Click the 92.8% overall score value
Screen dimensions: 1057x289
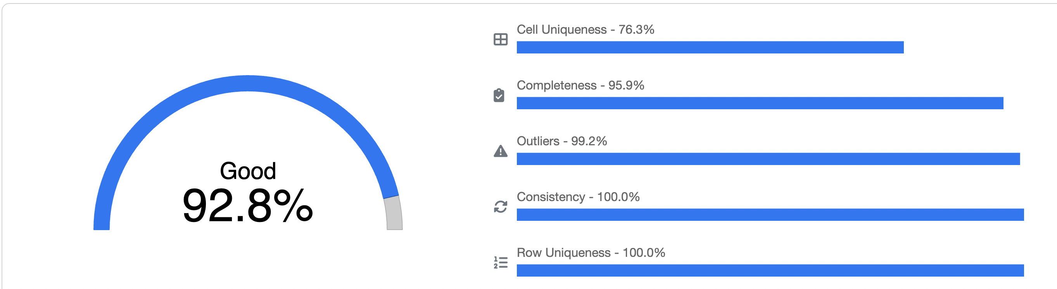247,206
